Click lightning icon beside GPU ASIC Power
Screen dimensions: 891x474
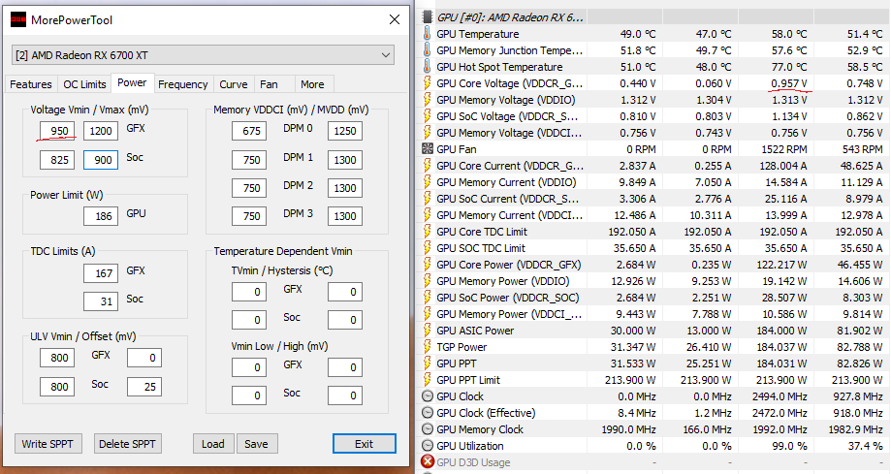[x=428, y=331]
